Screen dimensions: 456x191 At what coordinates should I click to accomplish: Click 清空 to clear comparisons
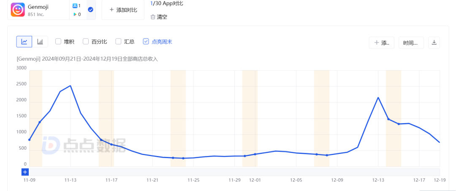click(x=162, y=17)
